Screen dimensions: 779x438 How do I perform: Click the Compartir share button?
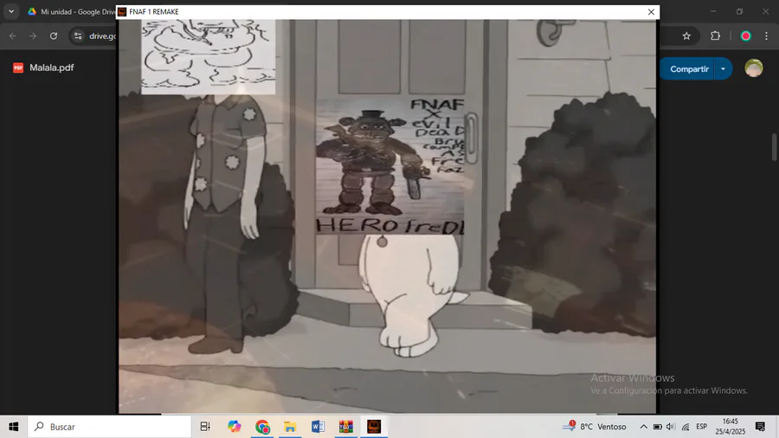(689, 69)
